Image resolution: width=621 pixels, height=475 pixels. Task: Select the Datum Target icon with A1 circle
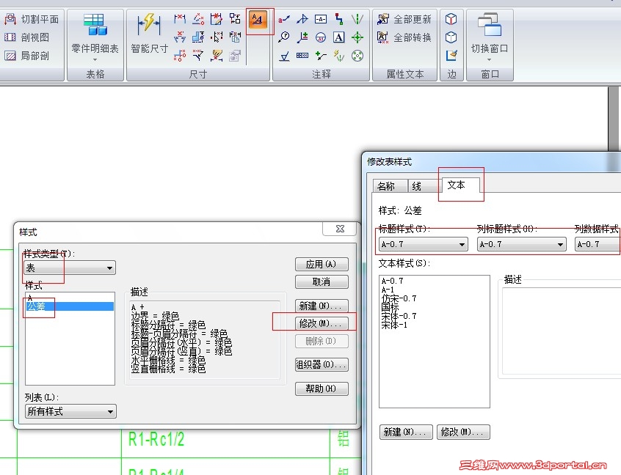click(x=320, y=37)
